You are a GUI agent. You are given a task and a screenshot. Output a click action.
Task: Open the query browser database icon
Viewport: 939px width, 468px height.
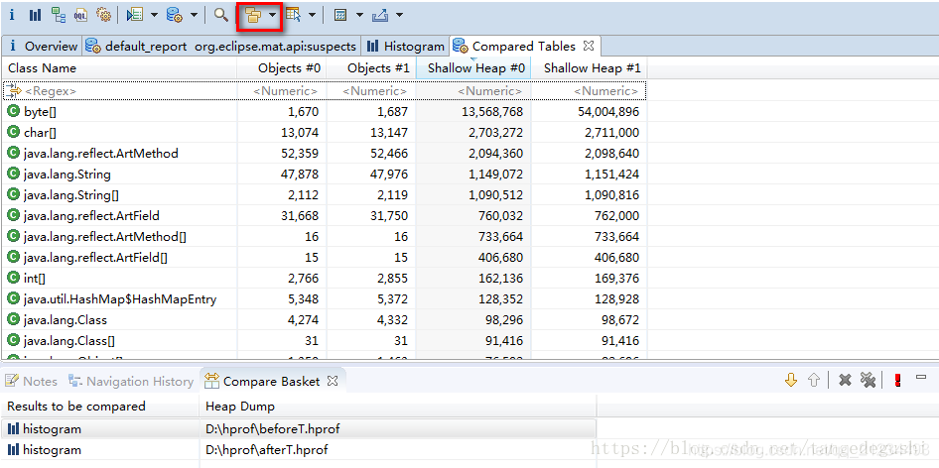(x=175, y=15)
